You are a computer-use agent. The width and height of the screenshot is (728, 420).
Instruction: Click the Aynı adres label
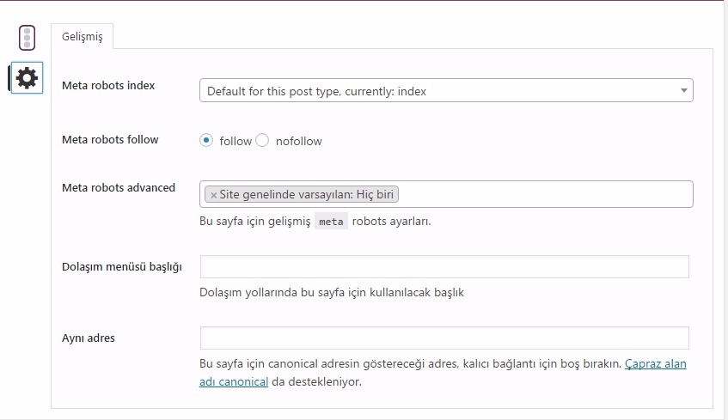(x=89, y=338)
